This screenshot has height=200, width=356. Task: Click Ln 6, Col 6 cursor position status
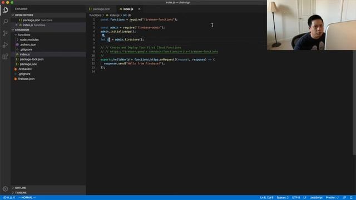coord(266,198)
